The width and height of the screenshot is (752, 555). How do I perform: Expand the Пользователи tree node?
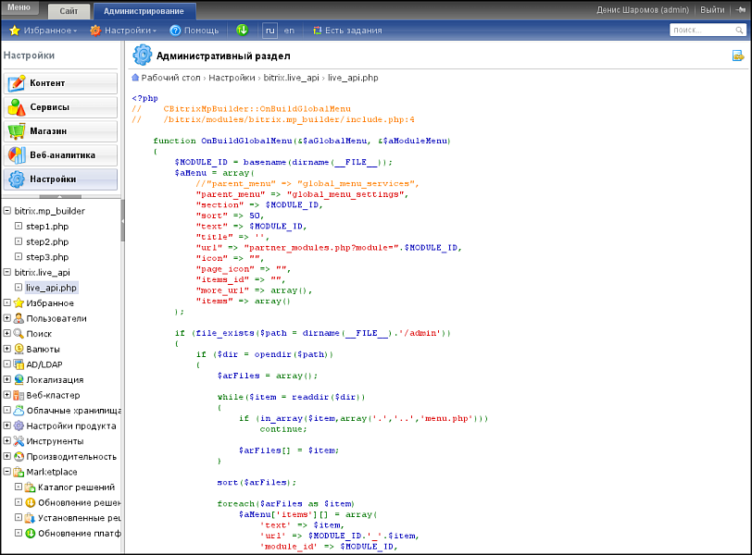[x=7, y=318]
